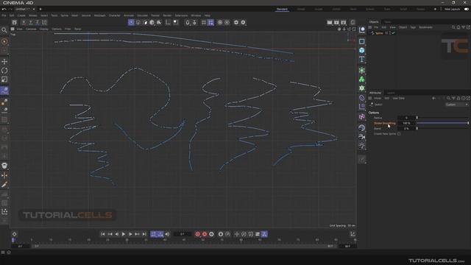Pick the paint brush tool in left toolbar
This screenshot has height=265, width=471.
point(4,185)
